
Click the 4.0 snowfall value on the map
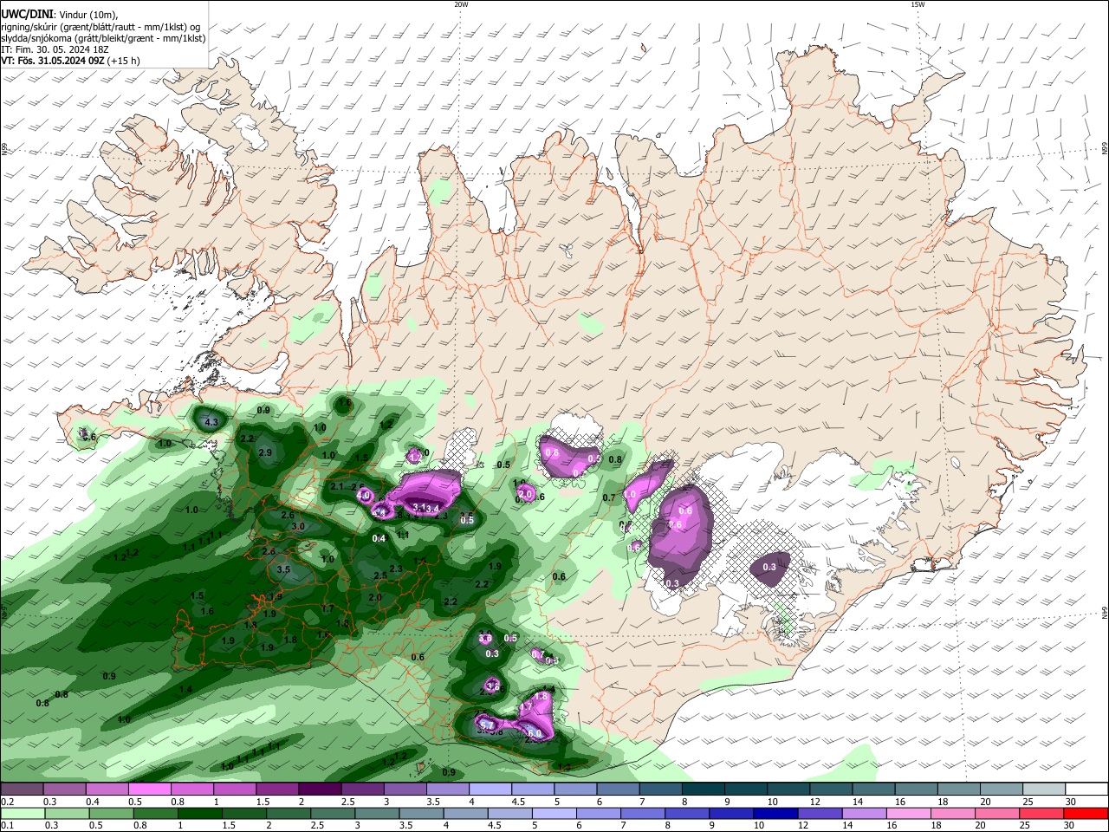click(363, 495)
